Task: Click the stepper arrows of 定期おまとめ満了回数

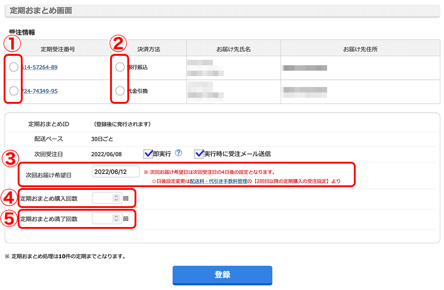Action: click(116, 219)
